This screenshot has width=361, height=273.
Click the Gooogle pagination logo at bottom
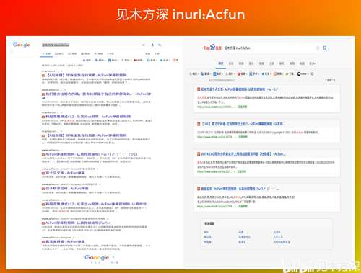(x=97, y=257)
